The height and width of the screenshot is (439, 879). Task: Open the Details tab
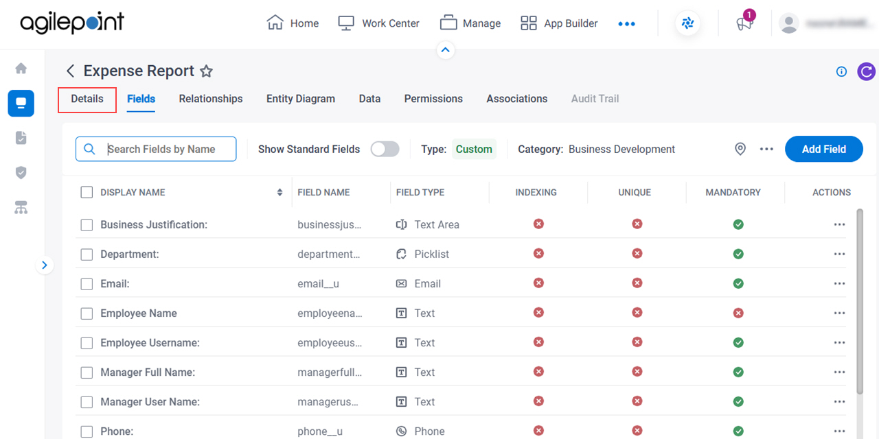pyautogui.click(x=87, y=99)
